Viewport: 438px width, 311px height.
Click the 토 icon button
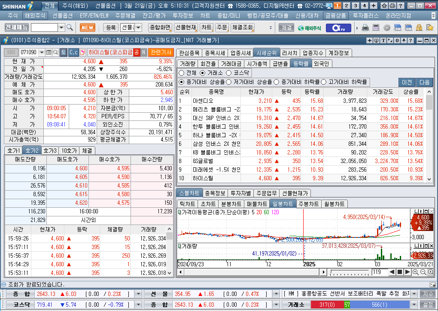tap(64, 52)
